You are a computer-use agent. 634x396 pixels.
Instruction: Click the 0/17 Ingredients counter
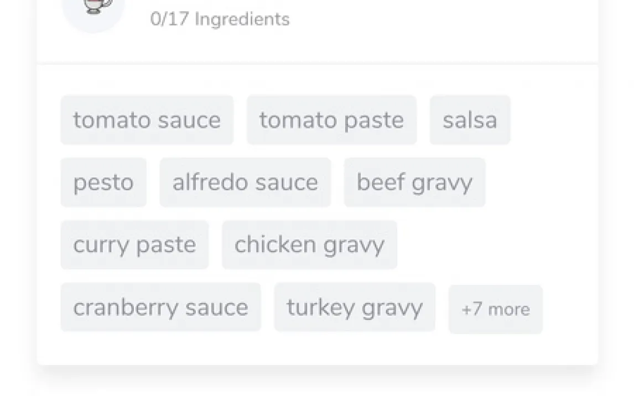tap(220, 19)
